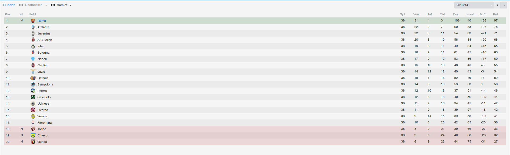The width and height of the screenshot is (510, 155).
Task: Click the Lazio eagle crest icon
Action: click(x=33, y=72)
